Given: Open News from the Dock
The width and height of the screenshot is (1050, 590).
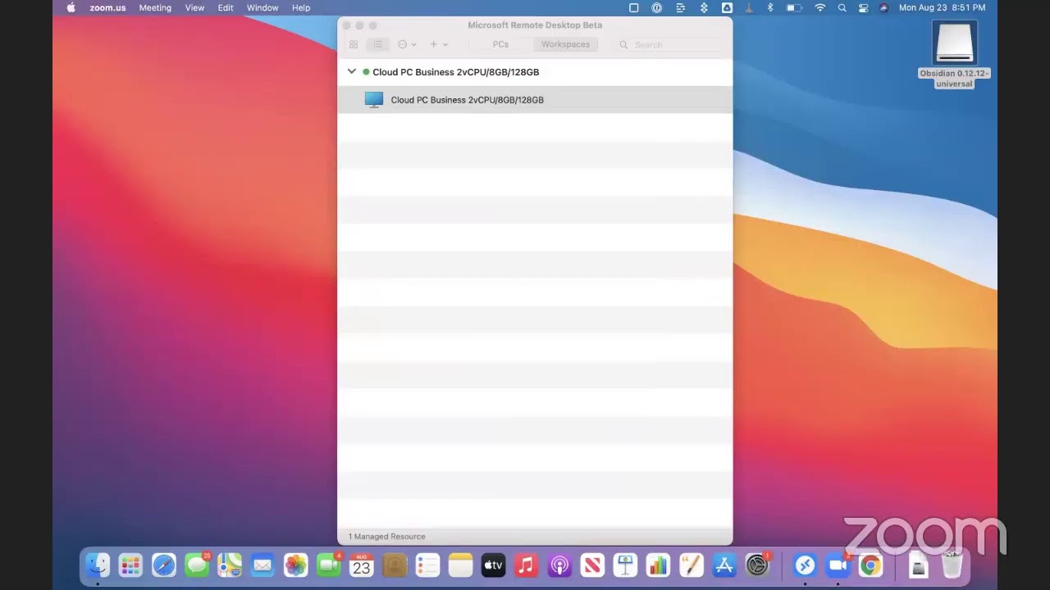Looking at the screenshot, I should coord(592,565).
